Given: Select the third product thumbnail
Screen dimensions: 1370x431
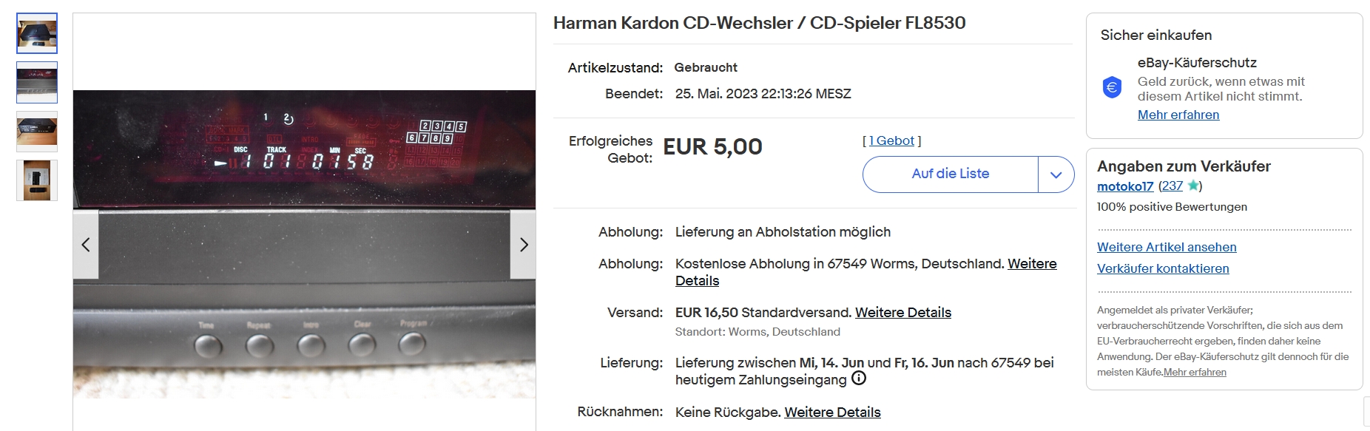Looking at the screenshot, I should (x=37, y=132).
